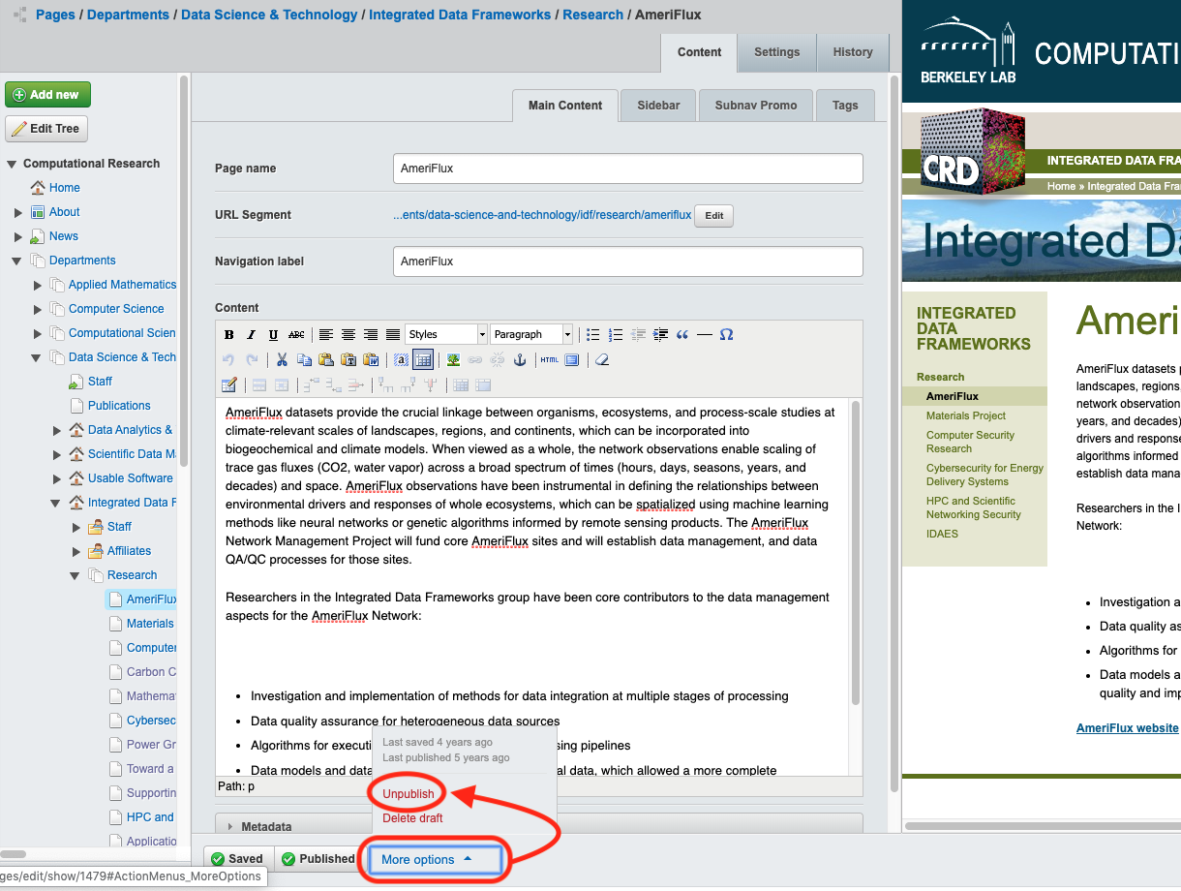Open Materials Project in preview sidebar
The height and width of the screenshot is (891, 1181).
[x=966, y=415]
